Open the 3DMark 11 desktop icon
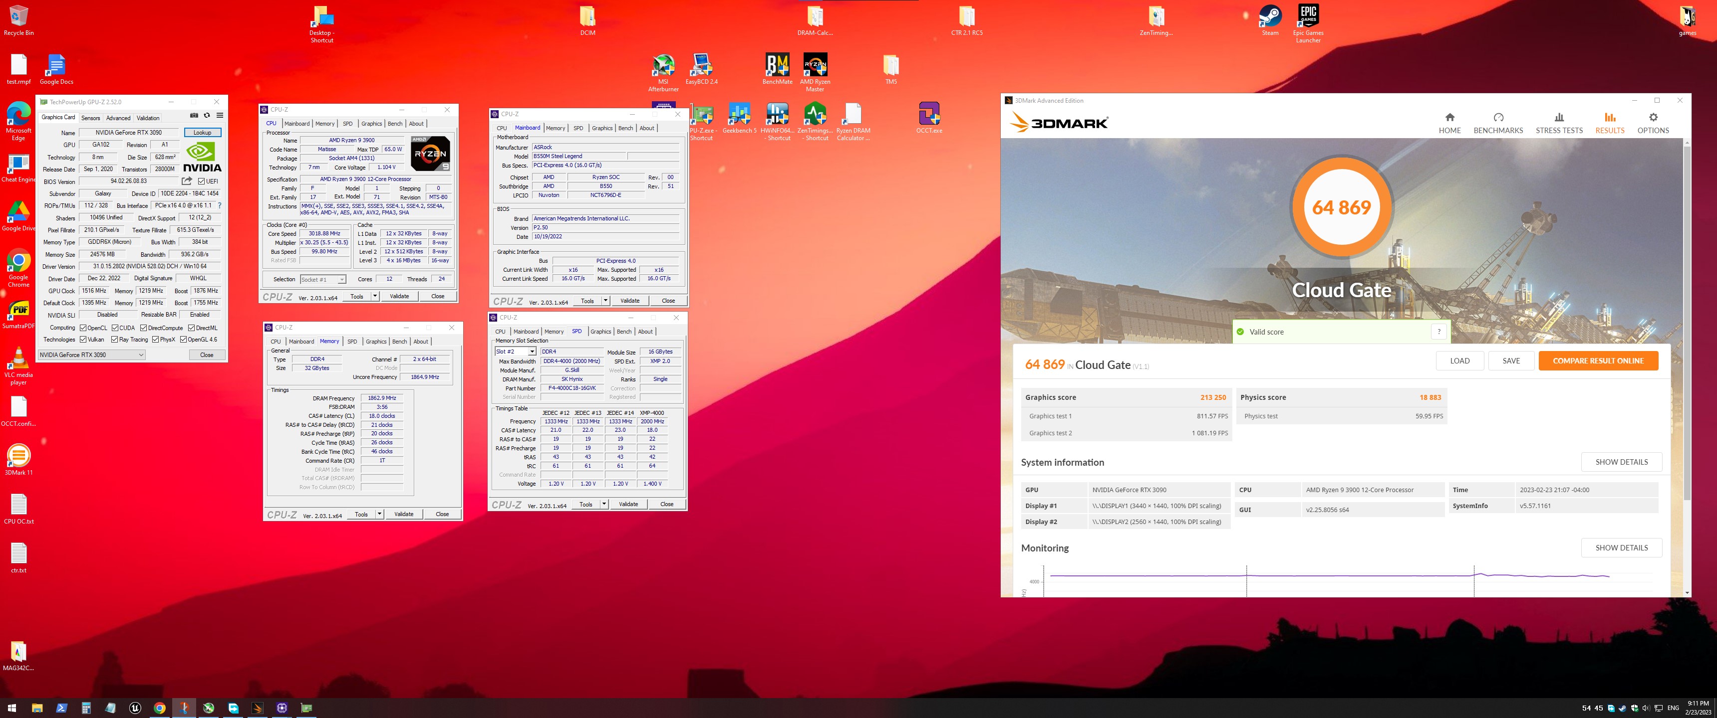The image size is (1717, 718). click(18, 460)
